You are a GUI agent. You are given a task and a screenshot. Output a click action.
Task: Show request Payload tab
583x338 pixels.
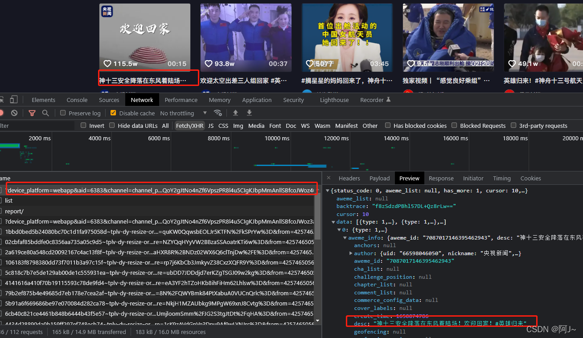click(x=380, y=178)
